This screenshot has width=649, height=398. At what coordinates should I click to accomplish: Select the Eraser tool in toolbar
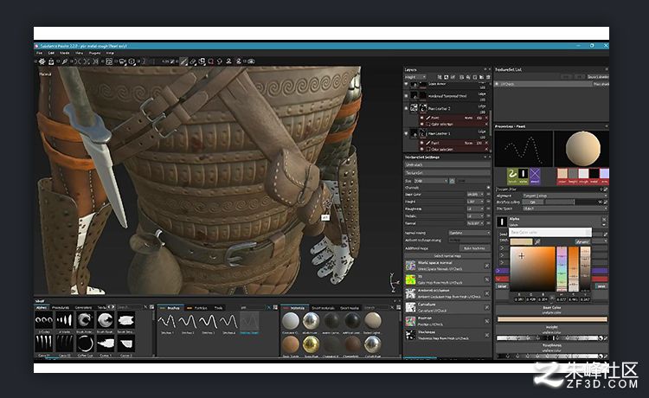[x=193, y=61]
